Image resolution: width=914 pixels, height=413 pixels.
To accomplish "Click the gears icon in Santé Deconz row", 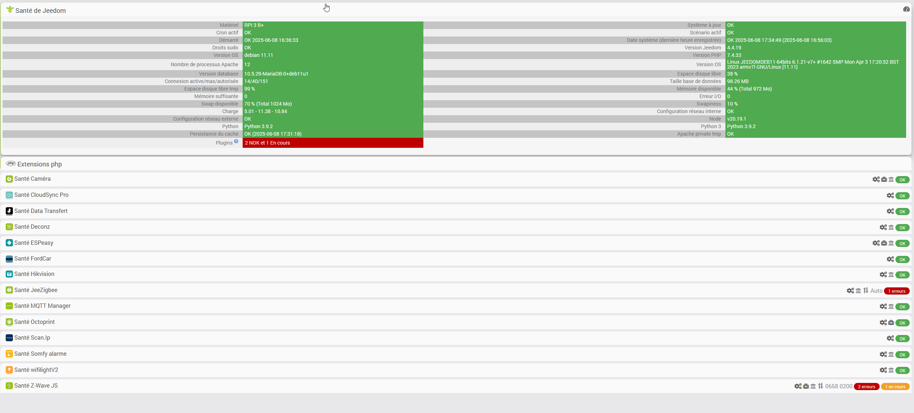I will (883, 227).
